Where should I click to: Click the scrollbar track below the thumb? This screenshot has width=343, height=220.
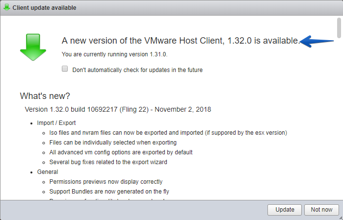[x=339, y=118]
